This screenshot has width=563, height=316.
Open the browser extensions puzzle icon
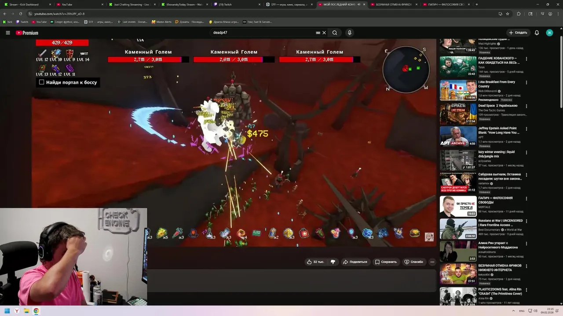(519, 14)
